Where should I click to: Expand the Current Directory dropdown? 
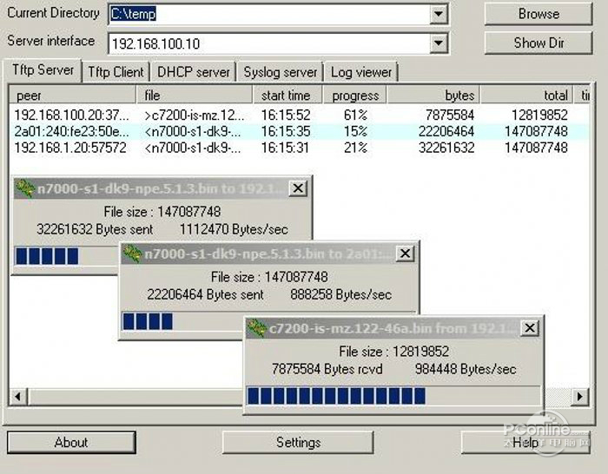(439, 15)
